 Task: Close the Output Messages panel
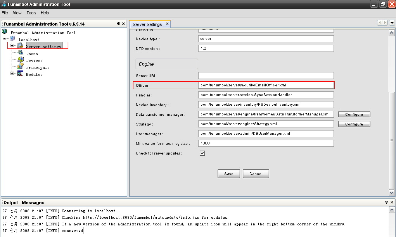[392, 202]
